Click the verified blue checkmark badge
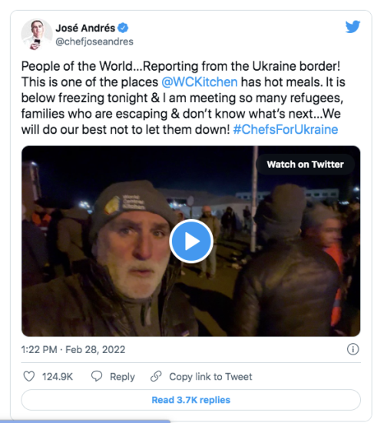 (123, 28)
